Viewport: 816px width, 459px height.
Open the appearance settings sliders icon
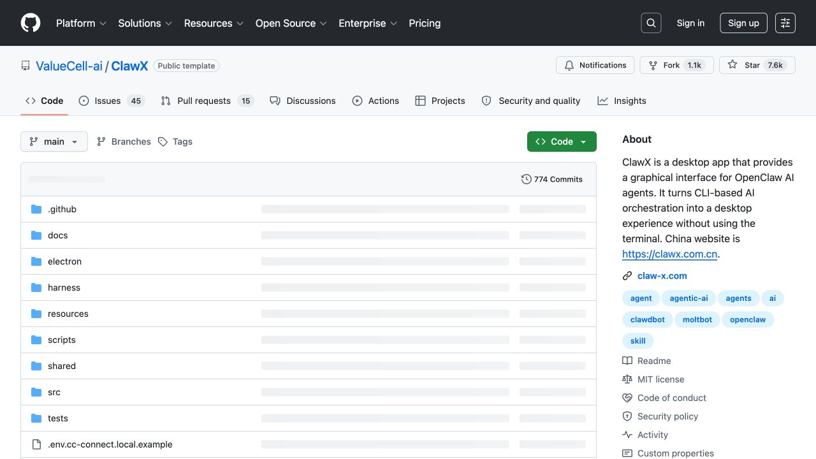(785, 23)
